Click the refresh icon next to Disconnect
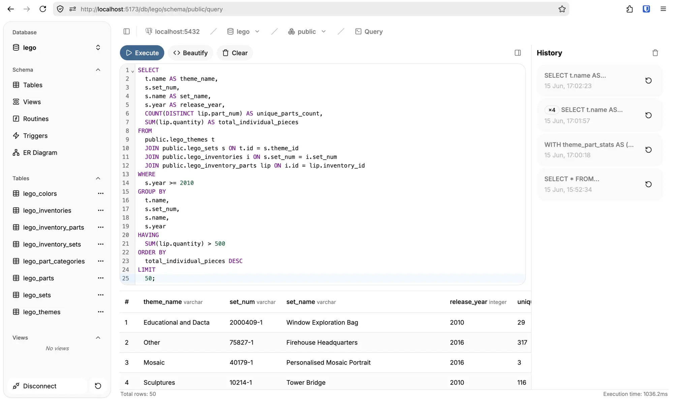Viewport: 674px width, 401px height. [x=98, y=386]
